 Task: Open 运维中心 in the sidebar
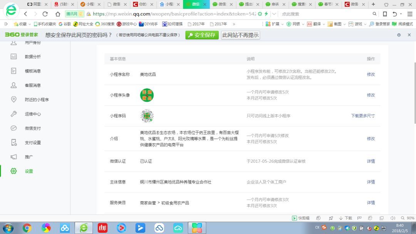33,114
